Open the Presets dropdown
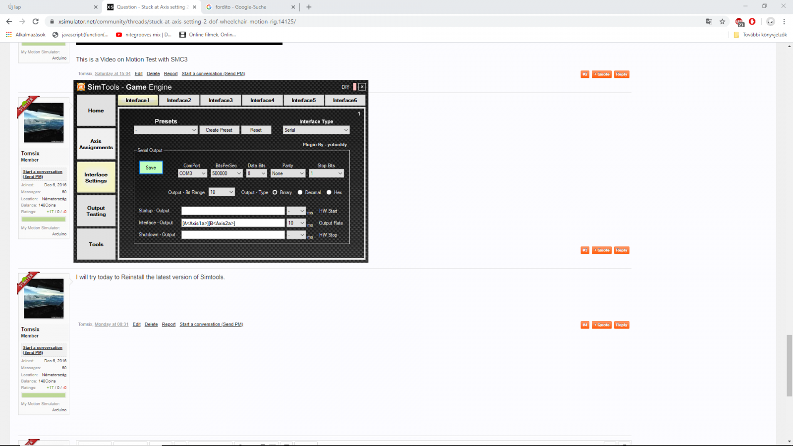793x446 pixels. [166, 130]
